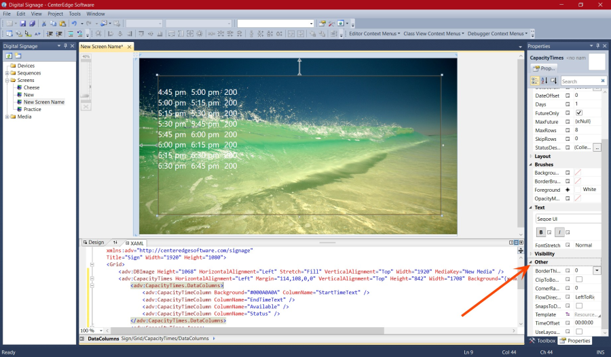Click the Save icon in the toolbar

(x=23, y=23)
